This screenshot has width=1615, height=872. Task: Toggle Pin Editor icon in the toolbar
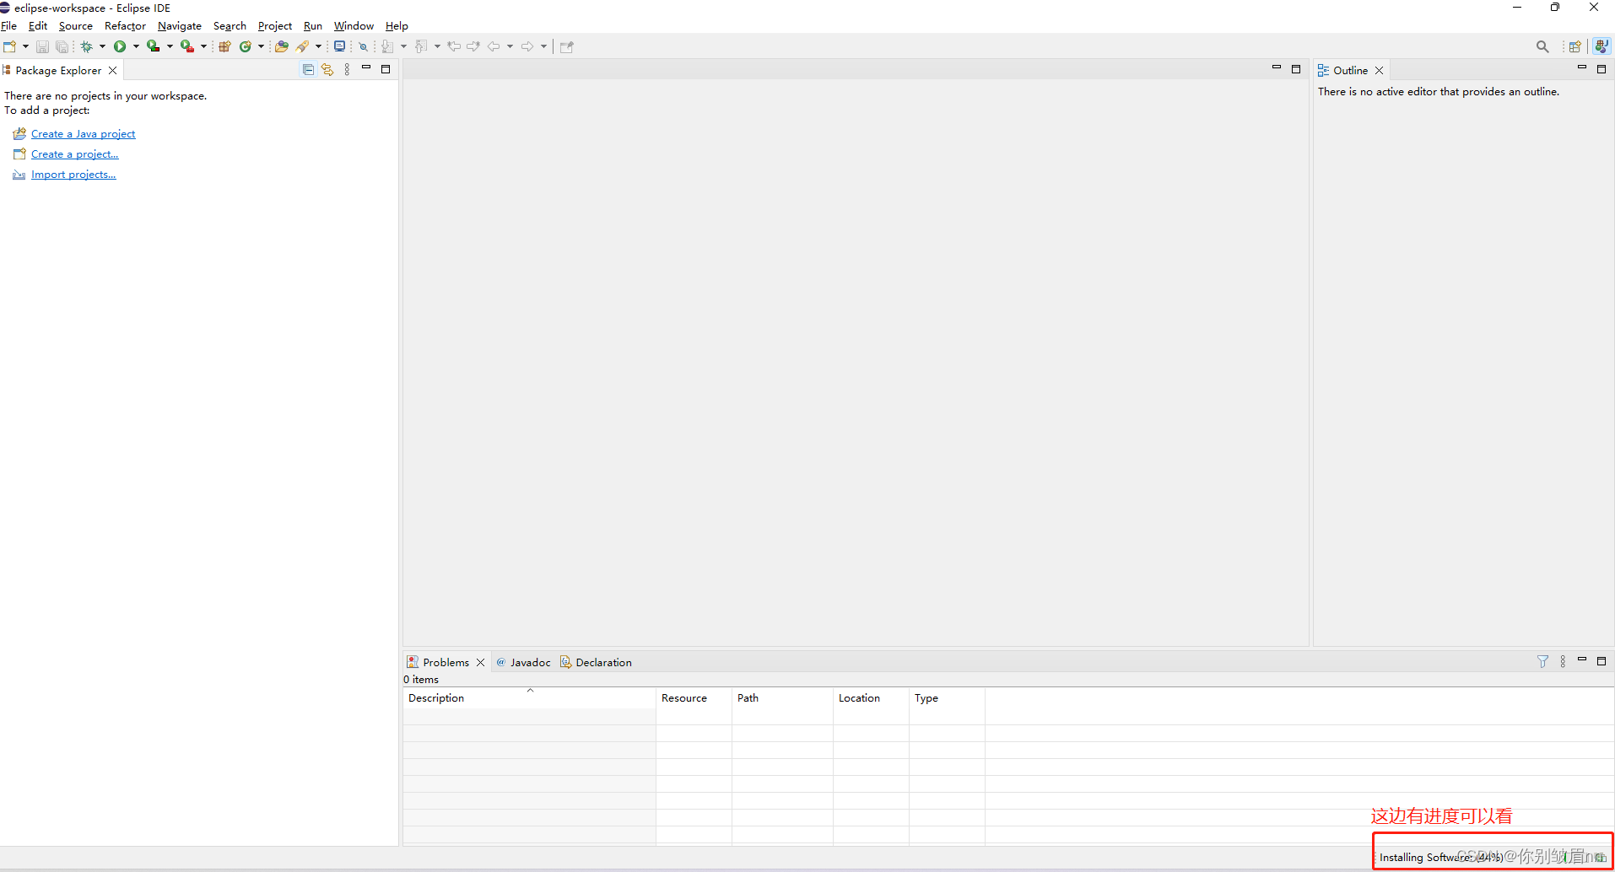click(x=566, y=46)
